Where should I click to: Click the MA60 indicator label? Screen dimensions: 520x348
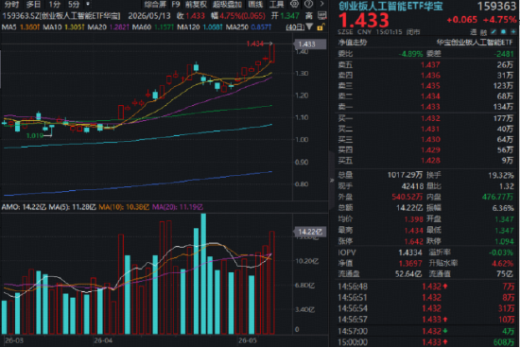[x=142, y=26]
